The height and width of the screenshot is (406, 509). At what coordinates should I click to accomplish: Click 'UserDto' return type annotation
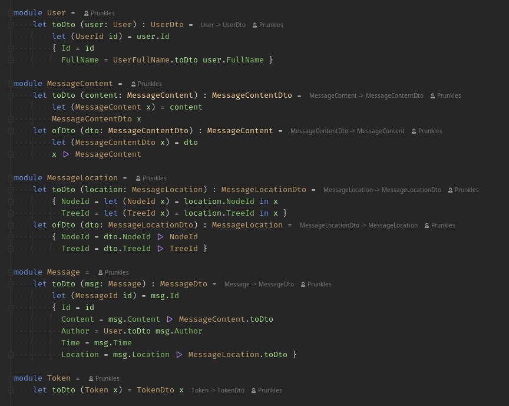pos(167,25)
